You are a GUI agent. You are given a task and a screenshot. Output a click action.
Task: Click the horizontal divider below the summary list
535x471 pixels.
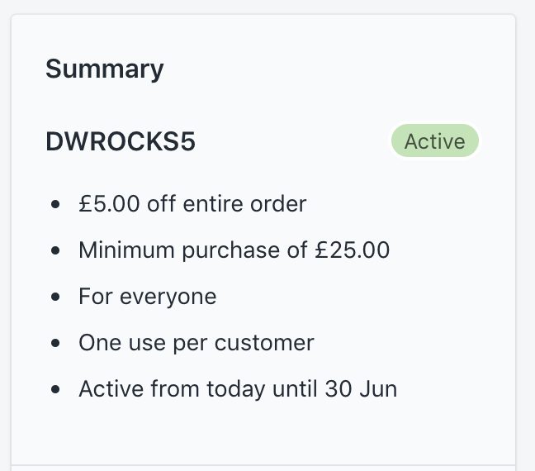pyautogui.click(x=263, y=464)
